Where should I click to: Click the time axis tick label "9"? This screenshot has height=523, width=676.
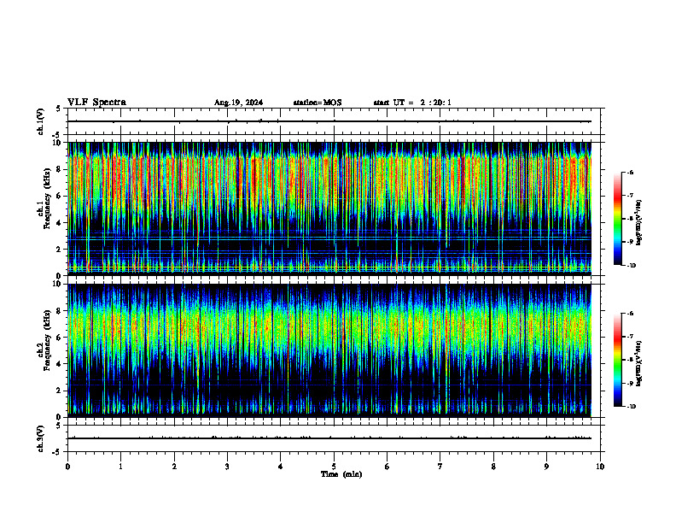(546, 467)
